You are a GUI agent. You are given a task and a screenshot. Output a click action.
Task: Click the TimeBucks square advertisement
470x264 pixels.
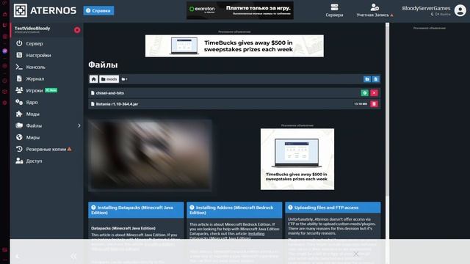297,159
